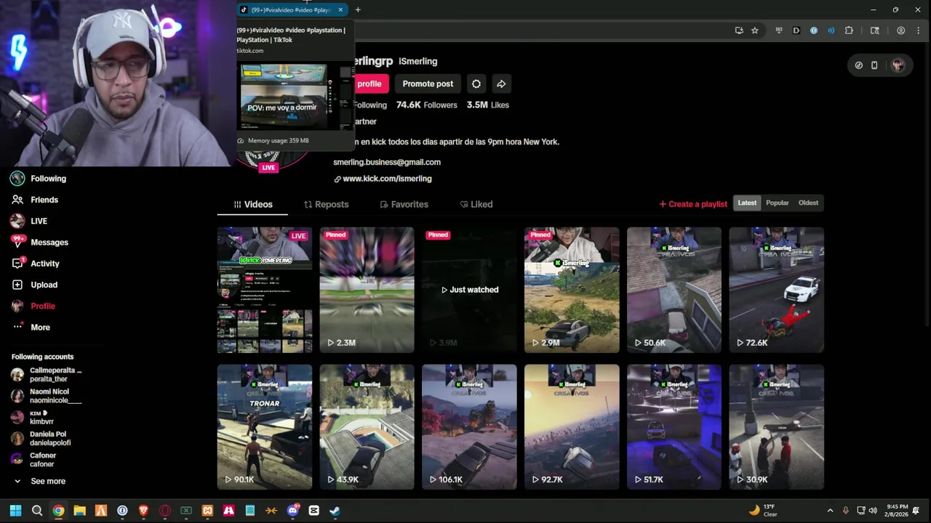931x523 pixels.
Task: Open Friends page in sidebar
Action: [35, 200]
